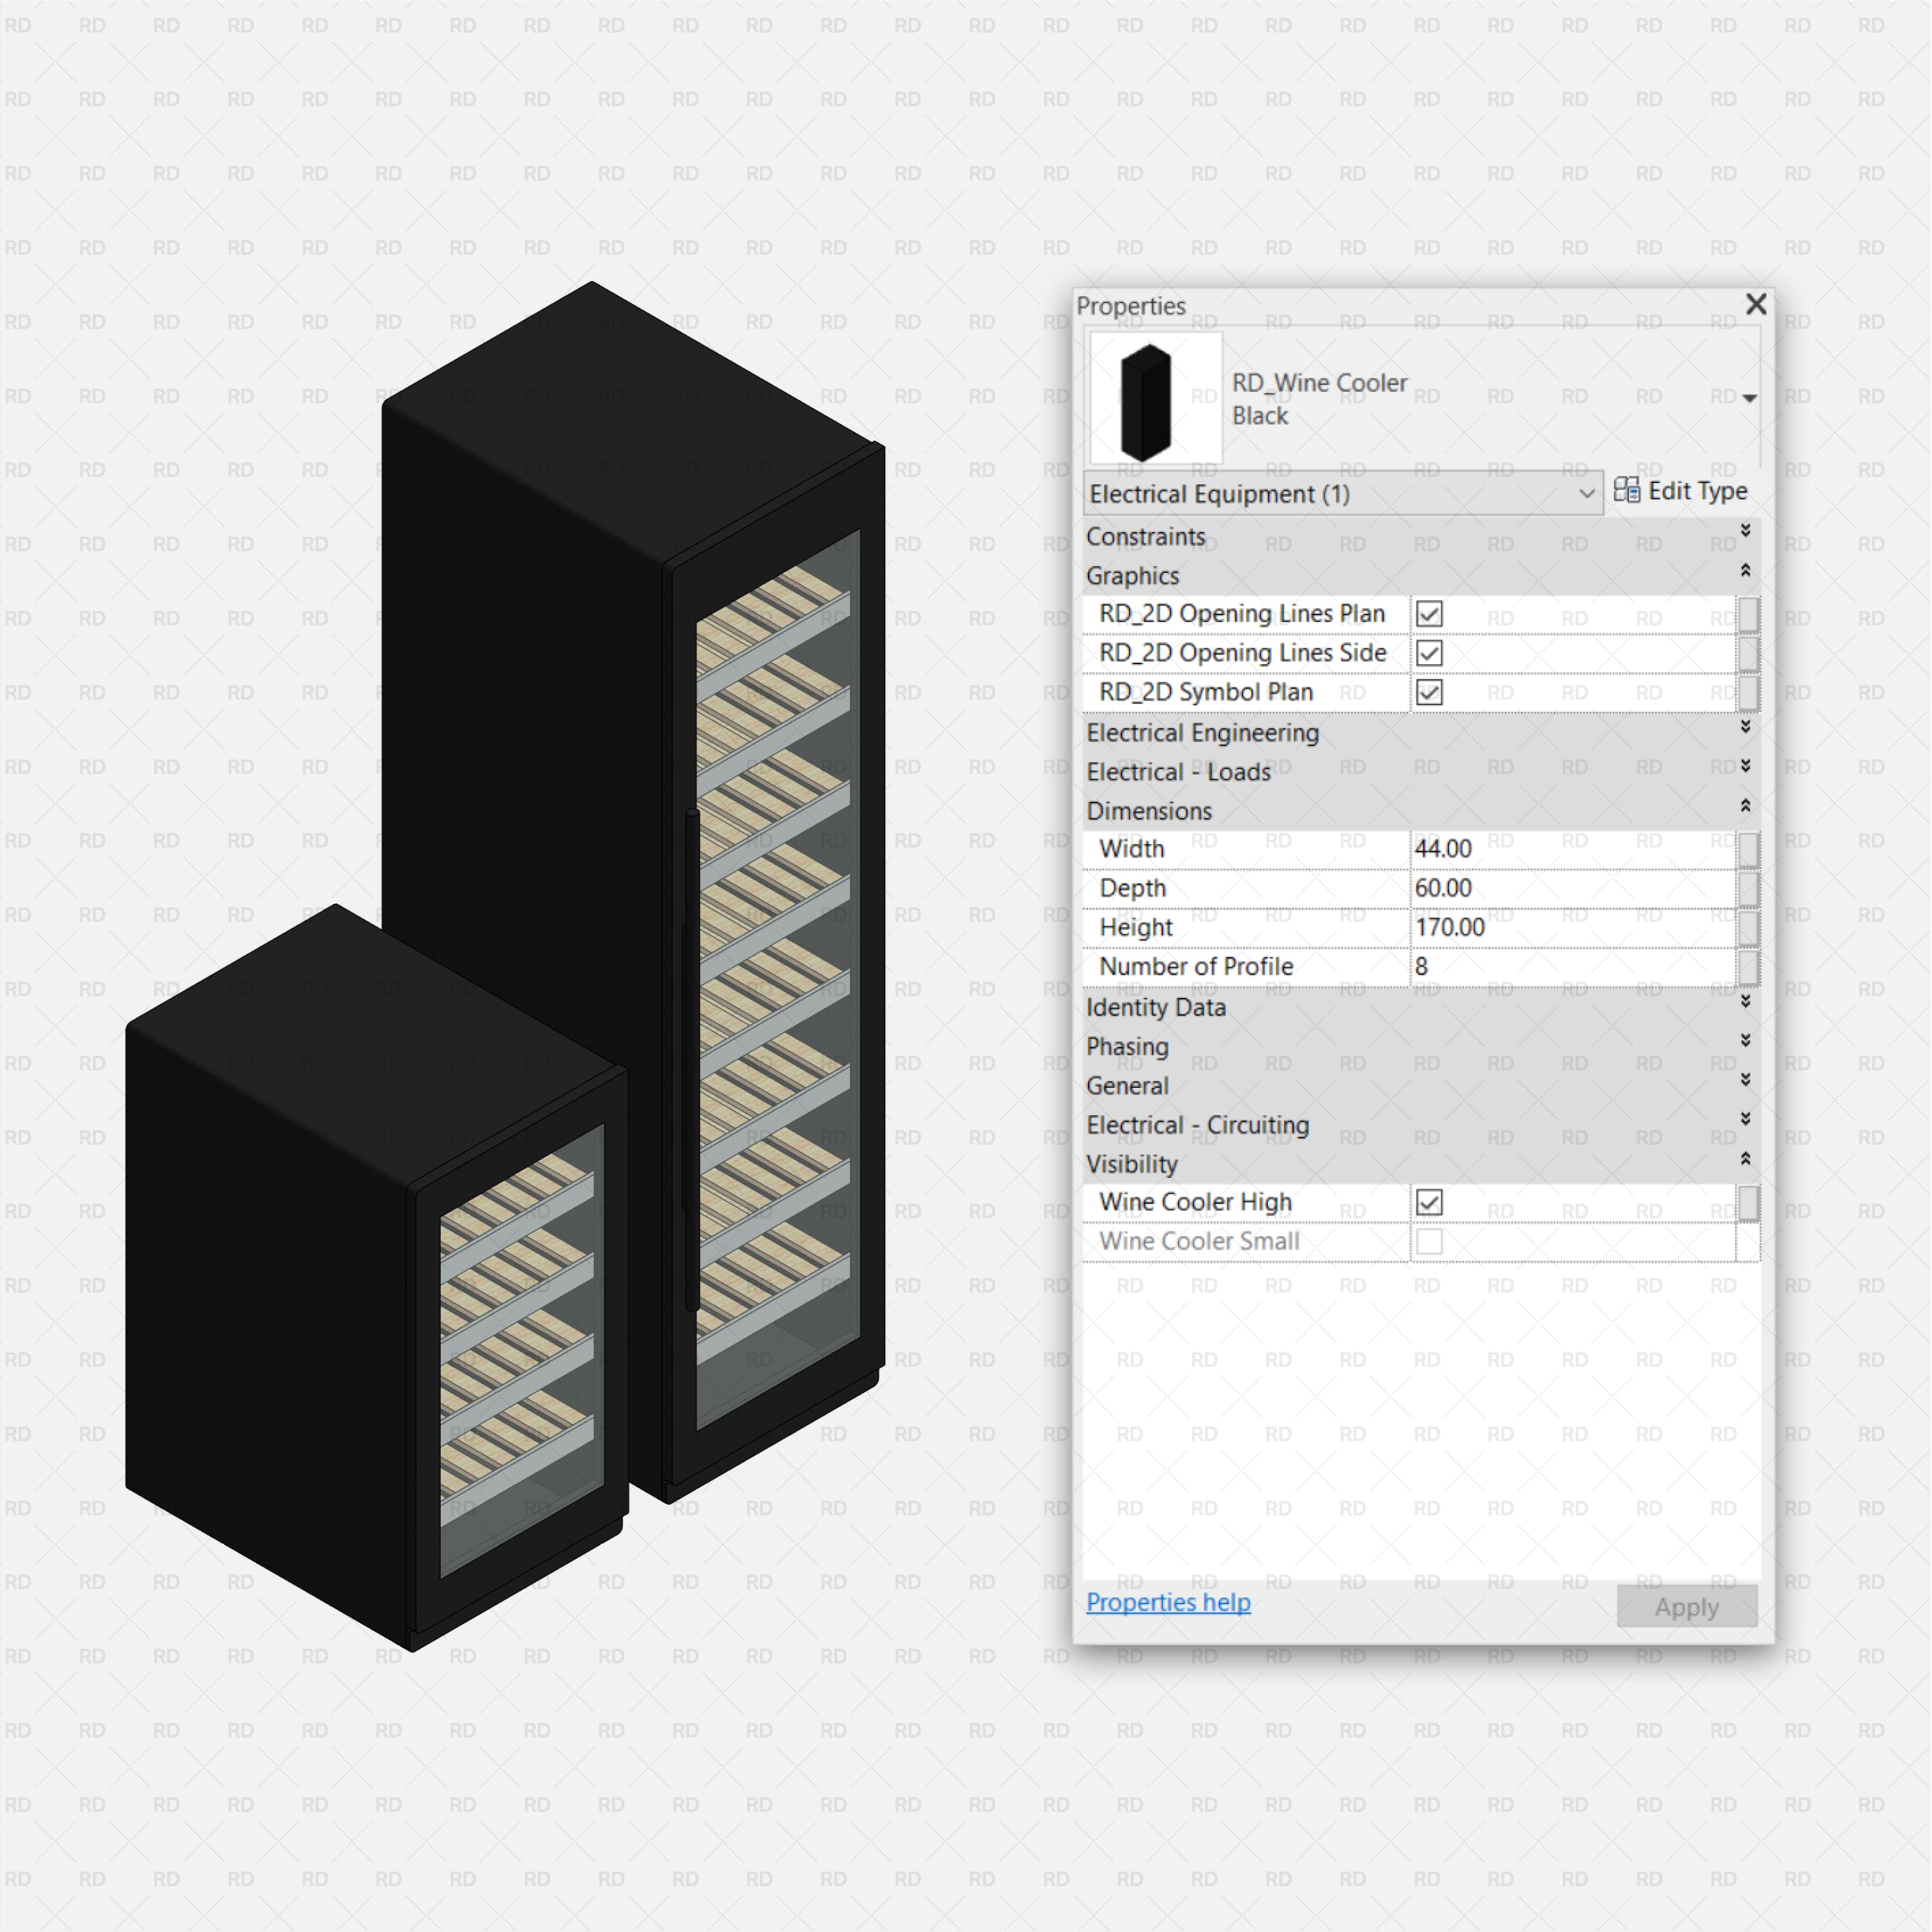
Task: Expand the Phasing section
Action: pos(1745,1041)
